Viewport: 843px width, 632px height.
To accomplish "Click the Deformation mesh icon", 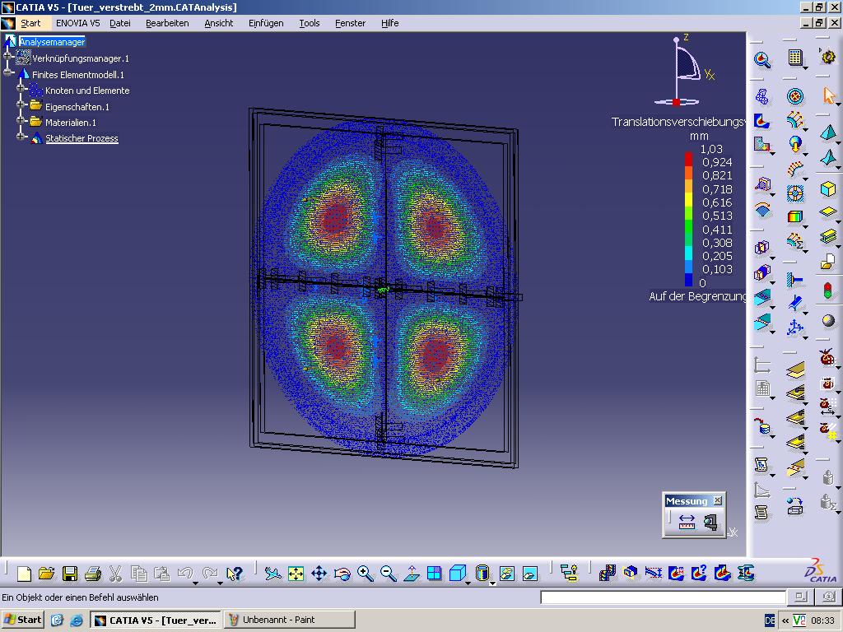I will pyautogui.click(x=761, y=97).
